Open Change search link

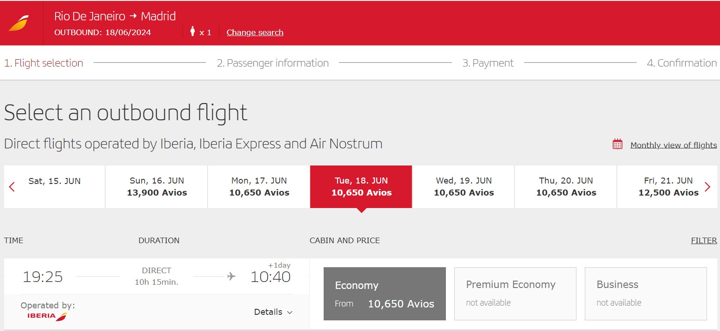pos(255,32)
